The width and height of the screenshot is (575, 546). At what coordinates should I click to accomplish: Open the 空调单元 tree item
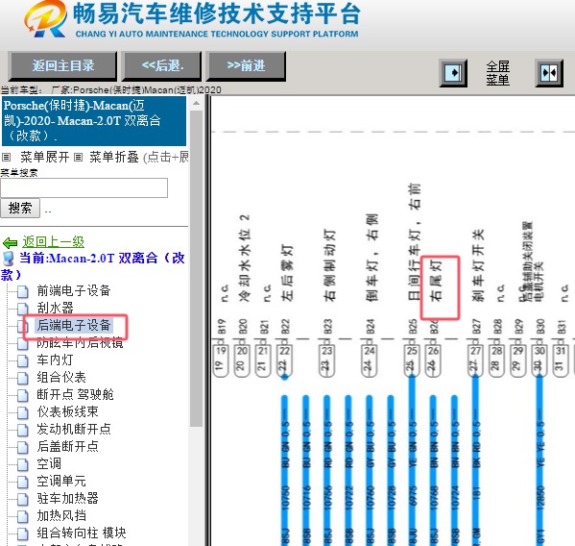click(61, 481)
